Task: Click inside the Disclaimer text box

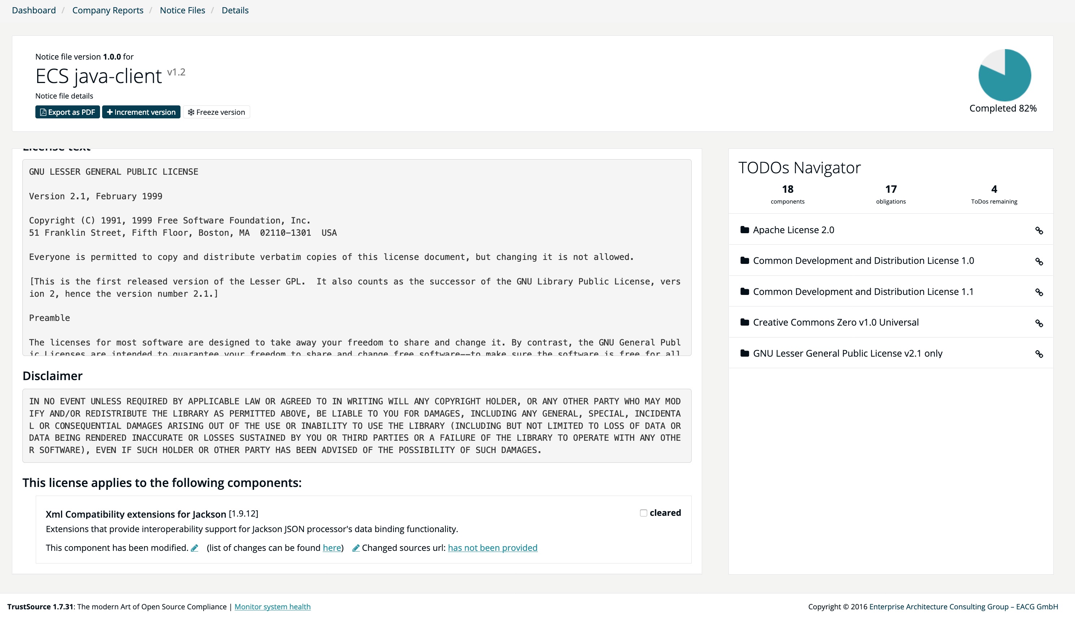Action: [x=357, y=426]
